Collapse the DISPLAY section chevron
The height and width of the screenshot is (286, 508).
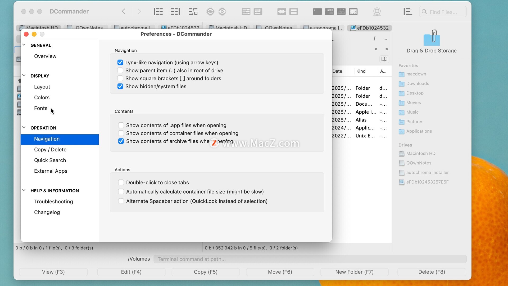(x=24, y=75)
